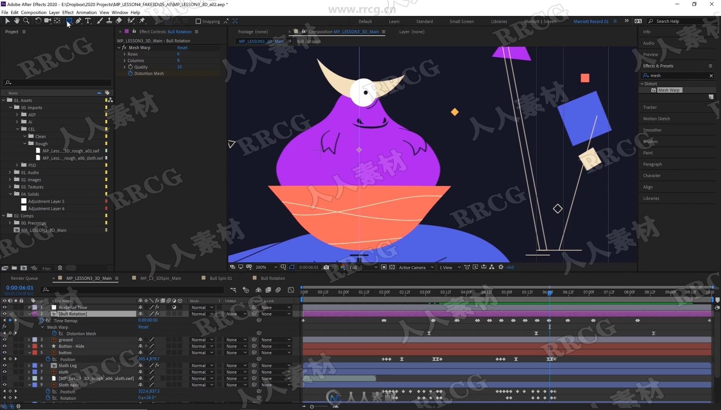The height and width of the screenshot is (410, 721).
Task: Open the Animation menu
Action: click(86, 13)
